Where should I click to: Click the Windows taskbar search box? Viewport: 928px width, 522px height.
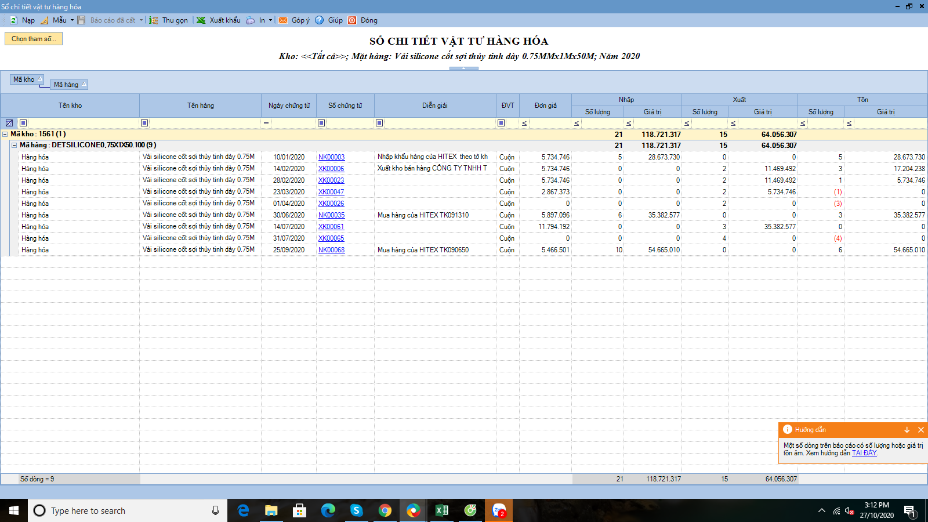[128, 510]
